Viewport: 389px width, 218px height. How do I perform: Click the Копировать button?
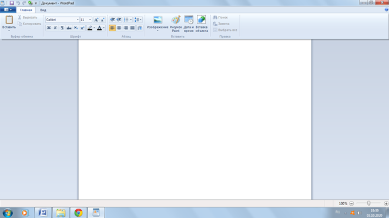pyautogui.click(x=29, y=24)
